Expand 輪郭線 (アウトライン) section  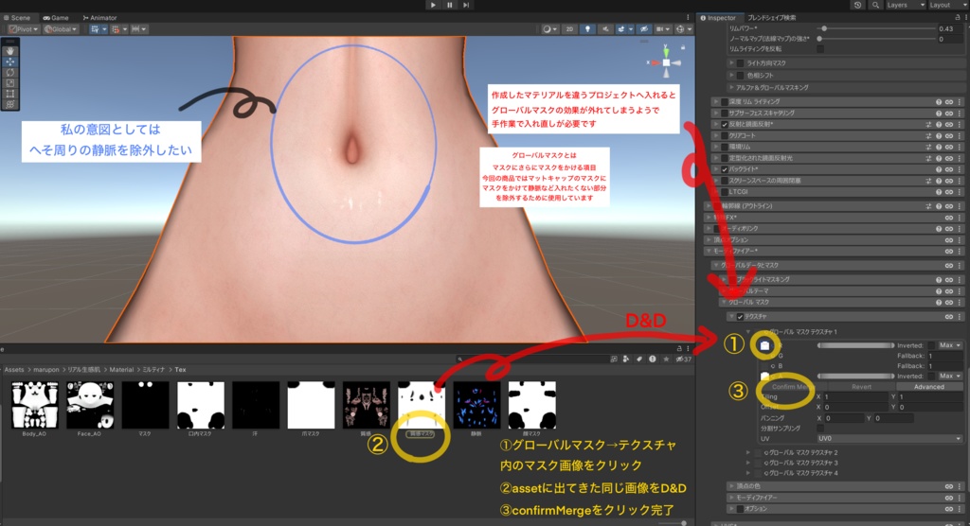click(x=709, y=206)
